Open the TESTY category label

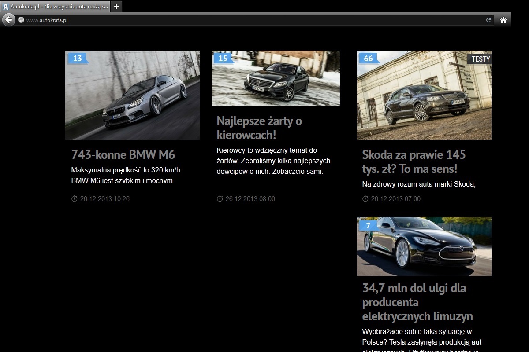480,59
